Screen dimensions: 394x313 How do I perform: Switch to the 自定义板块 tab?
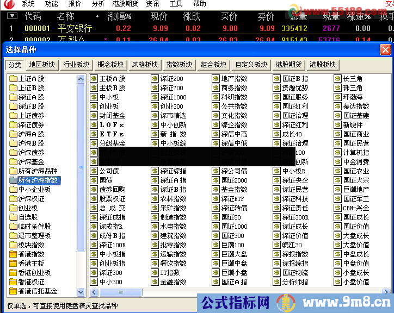click(251, 65)
